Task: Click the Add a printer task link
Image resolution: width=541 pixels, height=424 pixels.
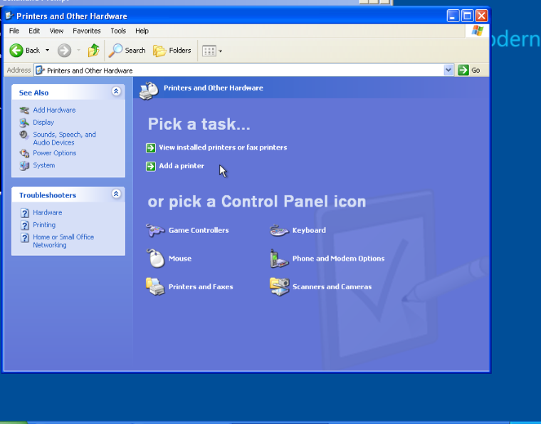Action: 182,166
